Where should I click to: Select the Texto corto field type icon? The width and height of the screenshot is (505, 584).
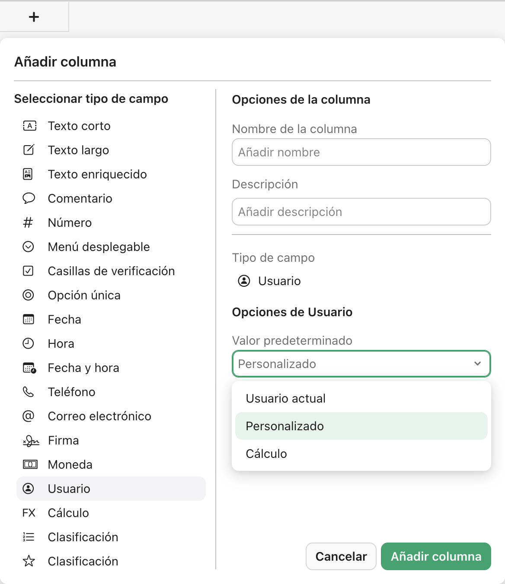point(29,126)
